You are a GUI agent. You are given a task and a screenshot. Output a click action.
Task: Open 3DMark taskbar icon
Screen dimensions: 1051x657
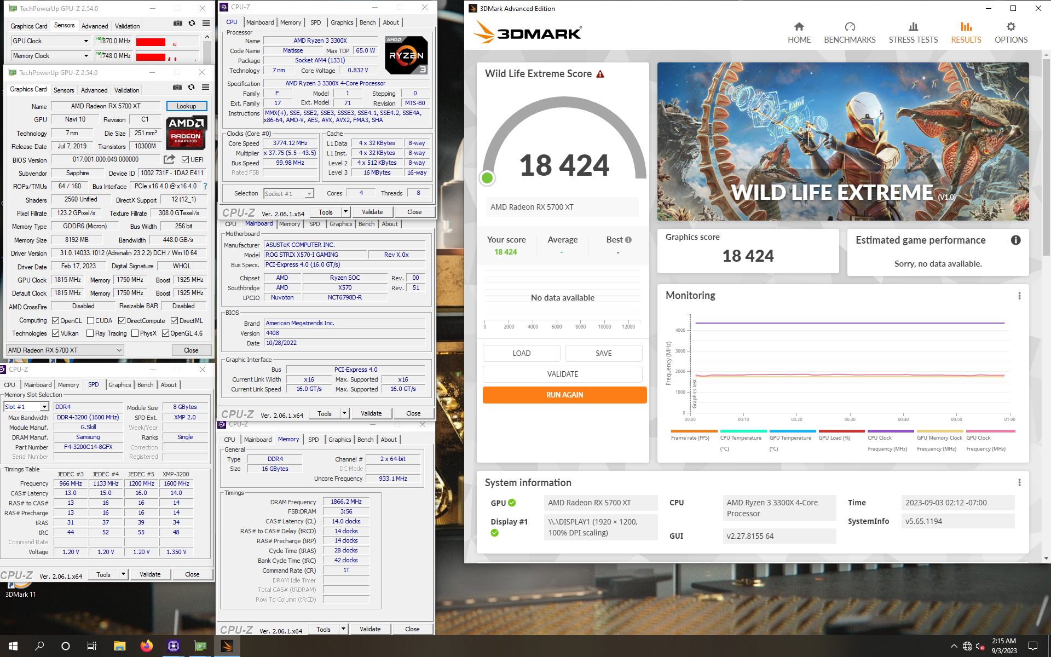click(x=227, y=646)
